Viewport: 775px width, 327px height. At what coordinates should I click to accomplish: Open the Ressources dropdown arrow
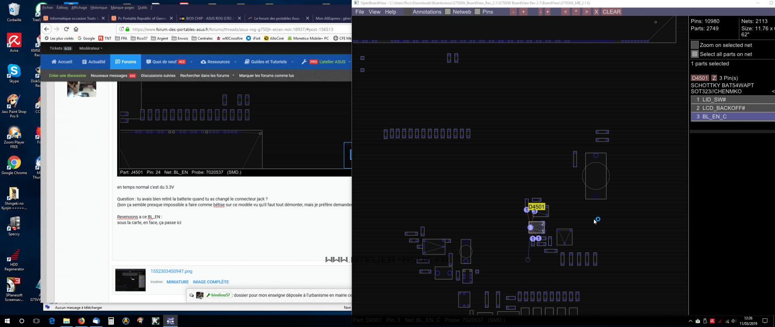click(x=235, y=62)
